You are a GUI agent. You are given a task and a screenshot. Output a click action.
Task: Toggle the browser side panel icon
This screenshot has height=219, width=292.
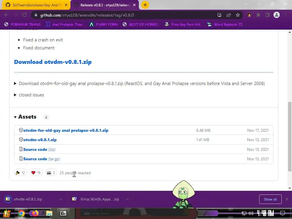[267, 15]
